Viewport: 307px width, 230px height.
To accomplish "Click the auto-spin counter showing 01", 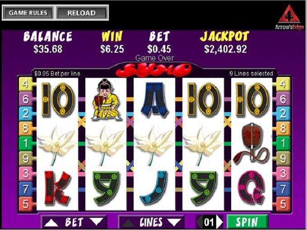I will [209, 222].
